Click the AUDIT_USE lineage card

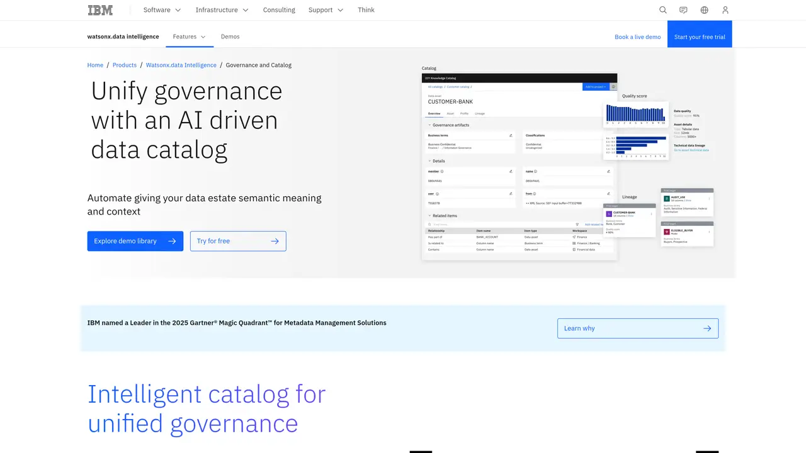[x=687, y=203]
